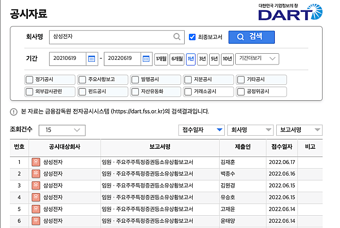
Task: Click submitter name 김재훈
Action: pos(228,162)
